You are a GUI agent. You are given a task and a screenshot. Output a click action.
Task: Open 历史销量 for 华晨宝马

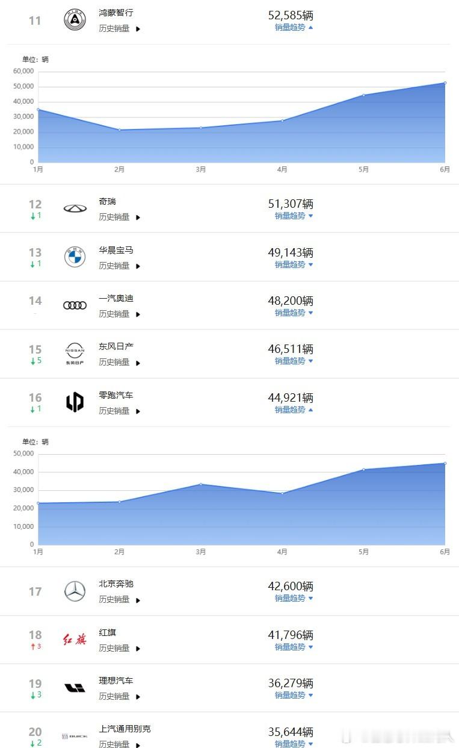tap(119, 266)
